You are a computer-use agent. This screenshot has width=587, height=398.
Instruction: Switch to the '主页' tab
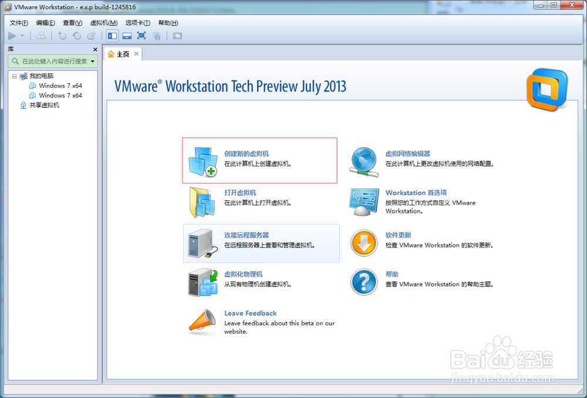click(122, 53)
